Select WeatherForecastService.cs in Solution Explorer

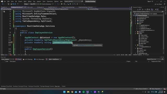coord(147,30)
